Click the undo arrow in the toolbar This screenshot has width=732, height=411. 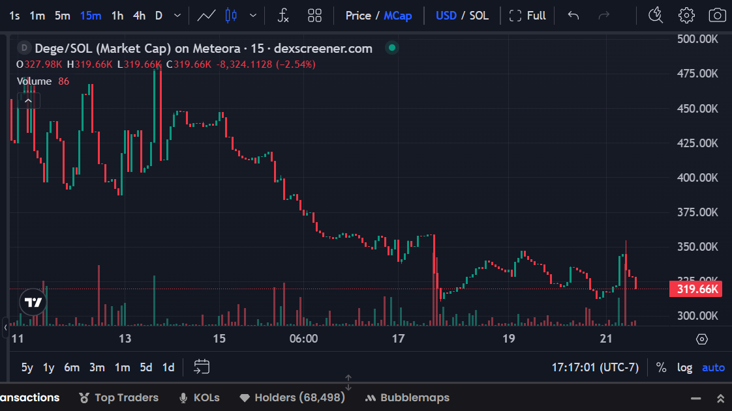[x=573, y=16]
